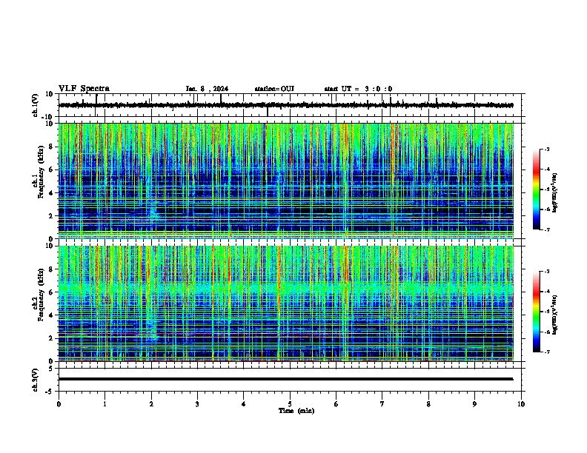
Task: Click the time axis tick label "0"
Action: (59, 404)
